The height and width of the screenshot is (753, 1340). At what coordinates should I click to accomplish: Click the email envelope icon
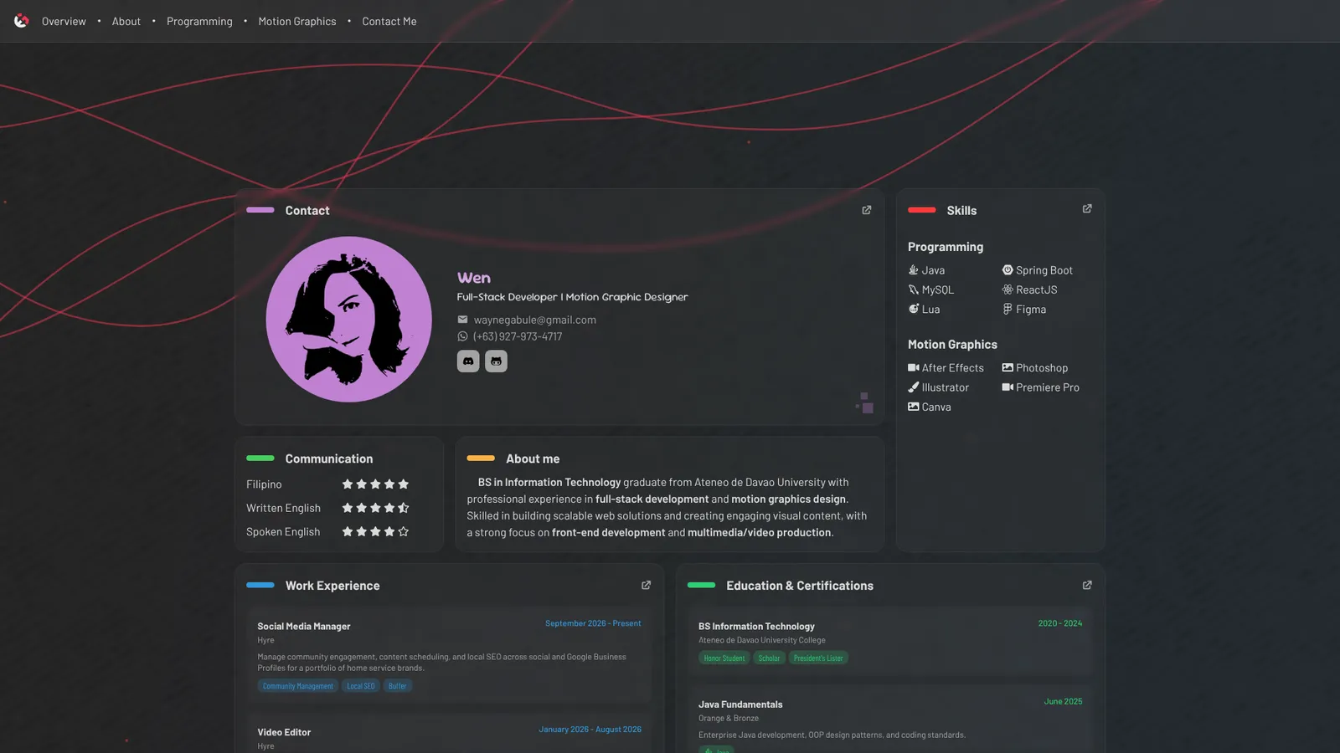(462, 320)
